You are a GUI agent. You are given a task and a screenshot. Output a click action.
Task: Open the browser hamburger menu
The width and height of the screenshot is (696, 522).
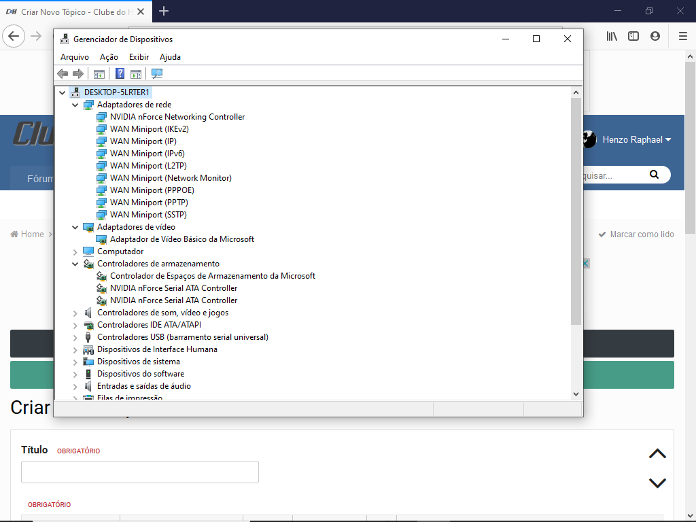pos(683,37)
